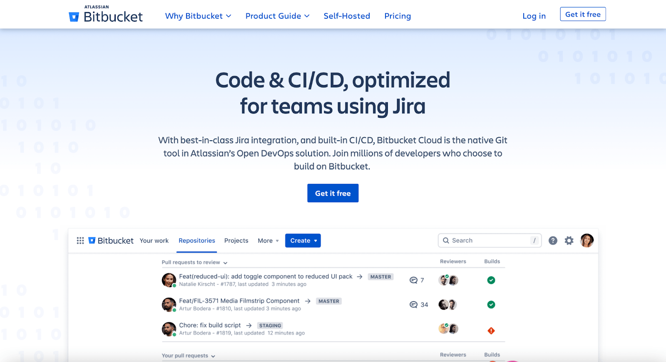666x362 pixels.
Task: Click the Atlassian Bitbucket logo in header
Action: 106,14
